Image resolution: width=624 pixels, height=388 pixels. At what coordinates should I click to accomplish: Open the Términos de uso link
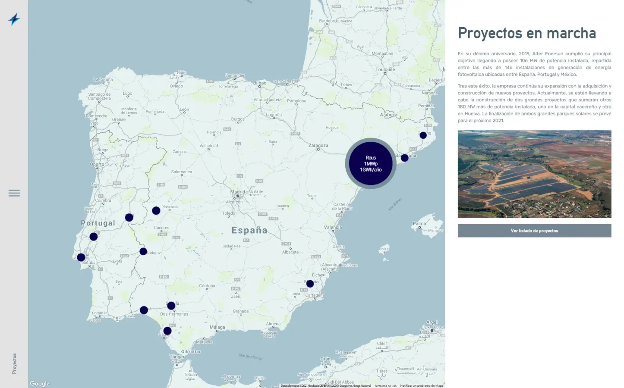pos(385,386)
